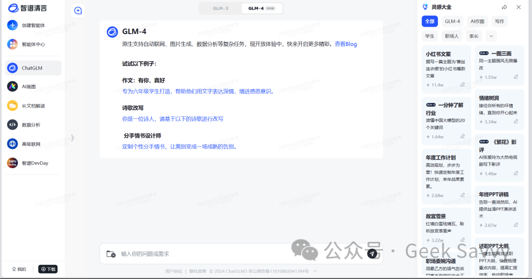532x279 pixels.
Task: Click edit pencil on 年终PPT讲稿 card
Action: pos(516,225)
